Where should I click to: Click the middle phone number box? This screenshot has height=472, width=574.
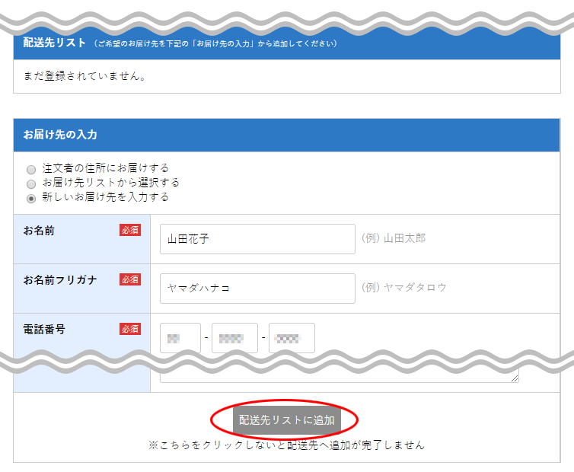[x=234, y=337]
